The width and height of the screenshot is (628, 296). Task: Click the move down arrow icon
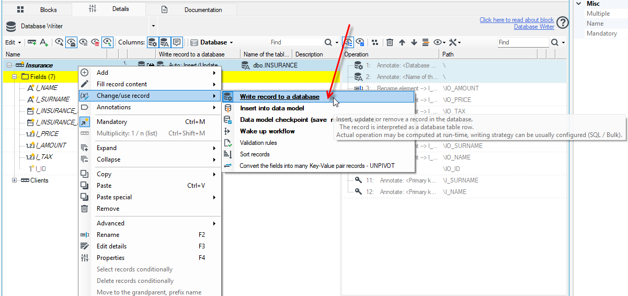pyautogui.click(x=414, y=42)
